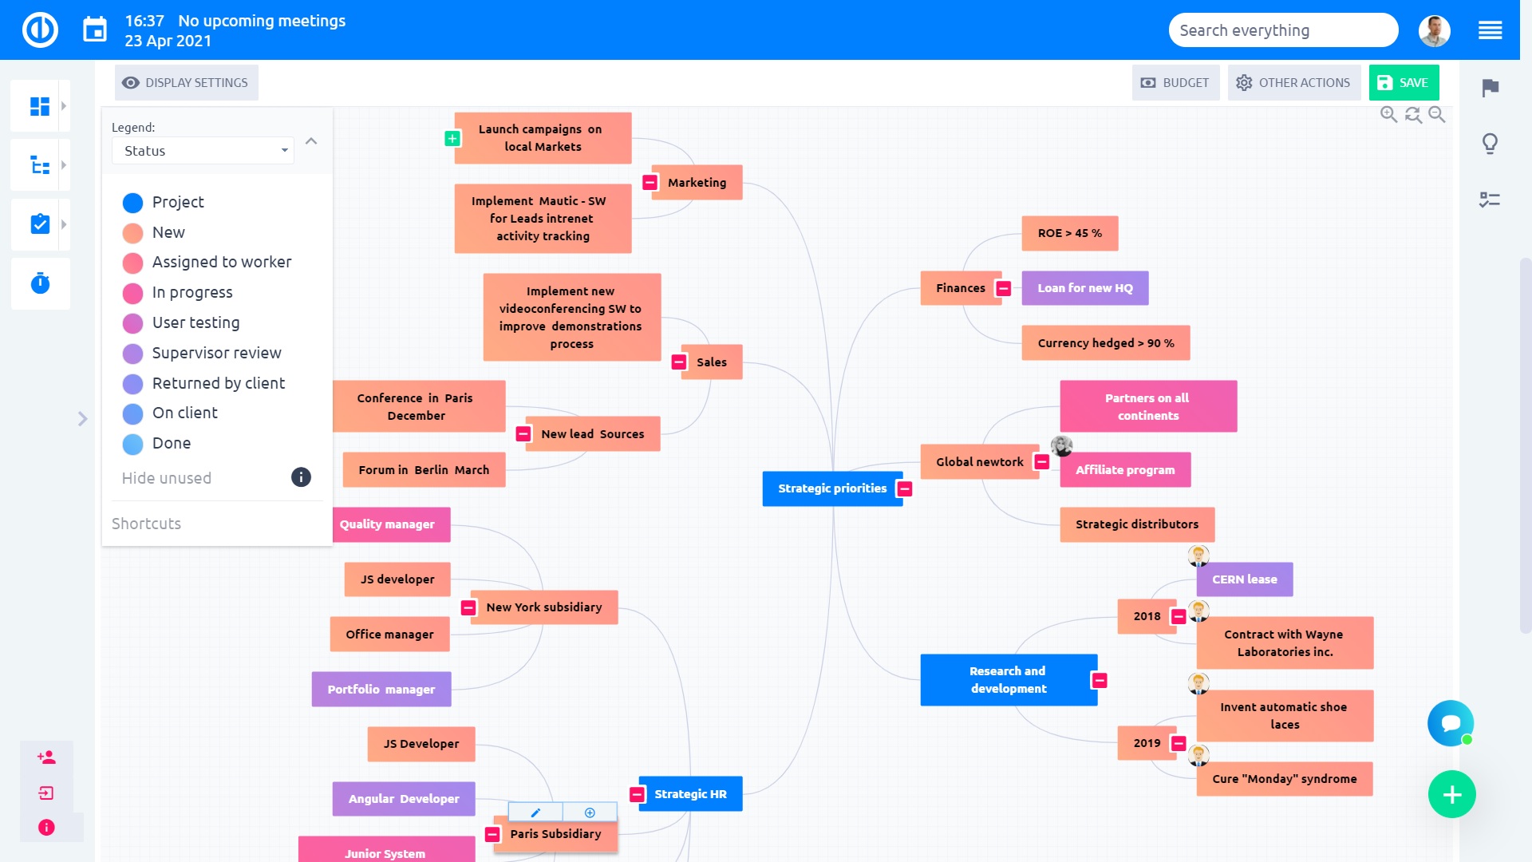The image size is (1532, 862).
Task: Open the chat bubble in bottom right corner
Action: 1451,723
